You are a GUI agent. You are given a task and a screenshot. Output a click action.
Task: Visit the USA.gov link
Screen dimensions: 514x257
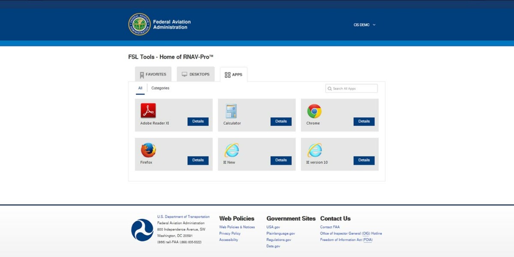click(x=273, y=227)
